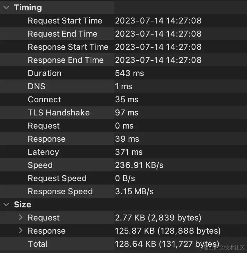This screenshot has width=247, height=253.
Task: Click the Connect timing row
Action: pyautogui.click(x=123, y=100)
